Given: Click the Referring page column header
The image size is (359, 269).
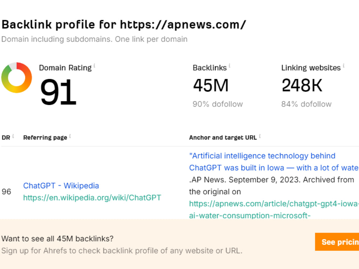Looking at the screenshot, I should pyautogui.click(x=45, y=137).
